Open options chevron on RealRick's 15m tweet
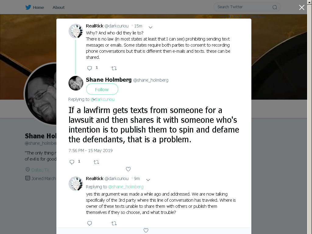Viewport: 312px width, 234px height. 151,27
